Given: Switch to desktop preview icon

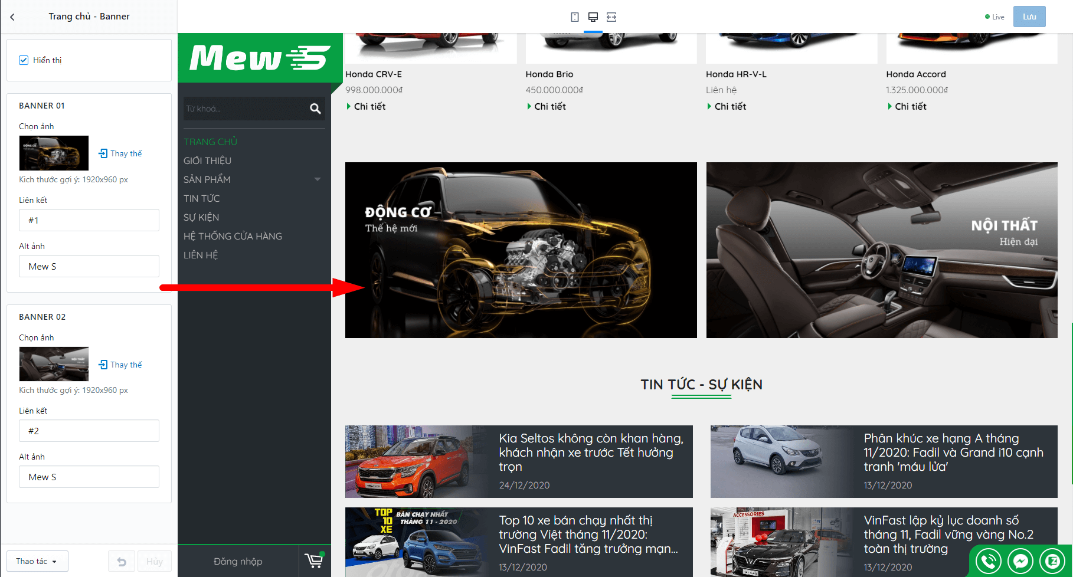Looking at the screenshot, I should 593,17.
